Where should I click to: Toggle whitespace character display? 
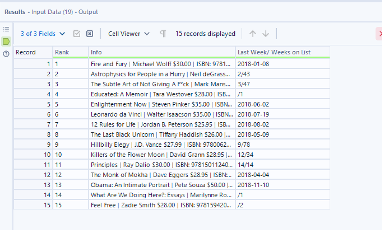click(162, 34)
